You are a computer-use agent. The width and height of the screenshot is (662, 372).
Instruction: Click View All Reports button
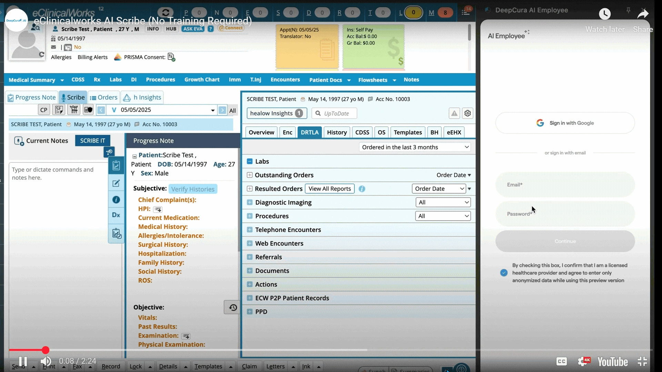330,189
